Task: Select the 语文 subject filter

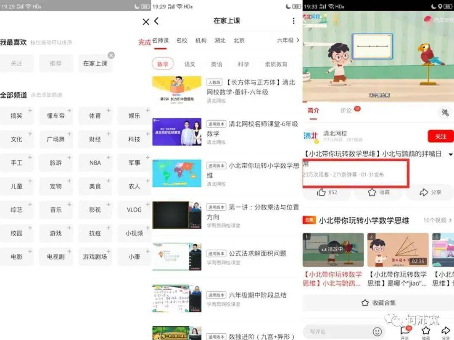Action: tap(190, 64)
